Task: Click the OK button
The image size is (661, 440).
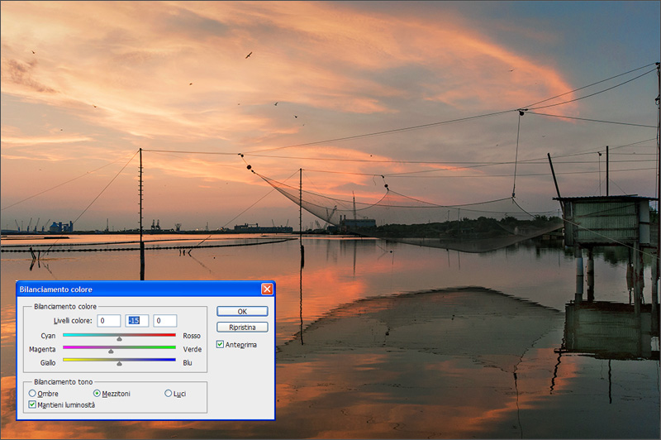Action: tap(242, 312)
